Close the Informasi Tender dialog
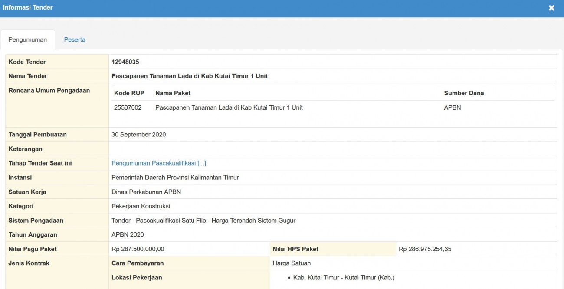564x289 pixels. tap(551, 8)
